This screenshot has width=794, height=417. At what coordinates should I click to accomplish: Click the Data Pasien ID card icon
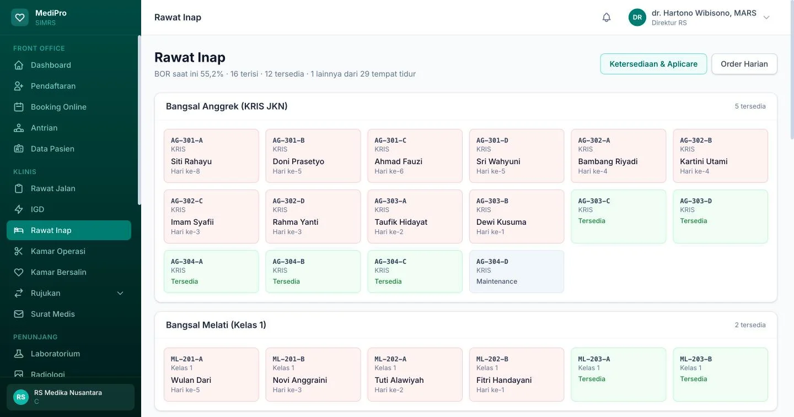[x=19, y=149]
